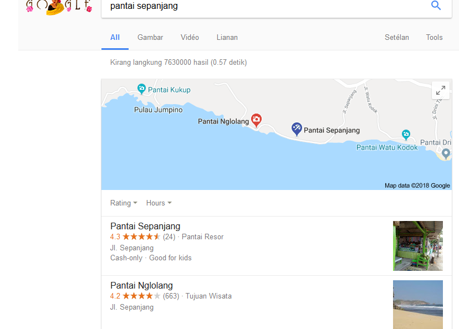Click the Tools button
Screen dimensions: 459x329
coord(434,38)
